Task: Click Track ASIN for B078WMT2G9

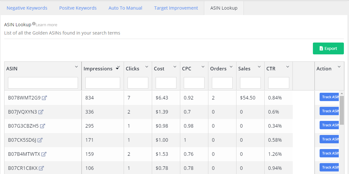Action: click(x=330, y=97)
